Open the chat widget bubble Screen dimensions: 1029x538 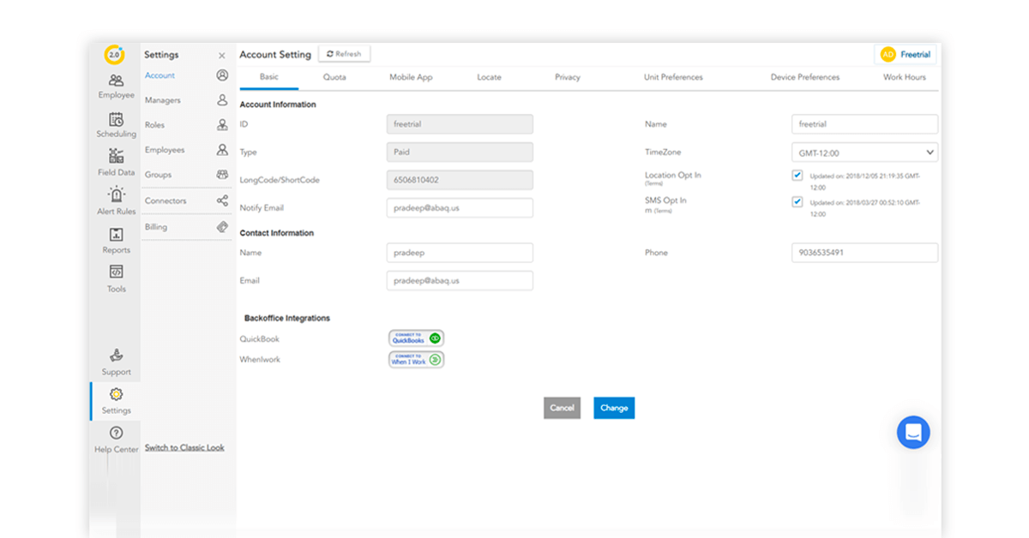click(913, 433)
